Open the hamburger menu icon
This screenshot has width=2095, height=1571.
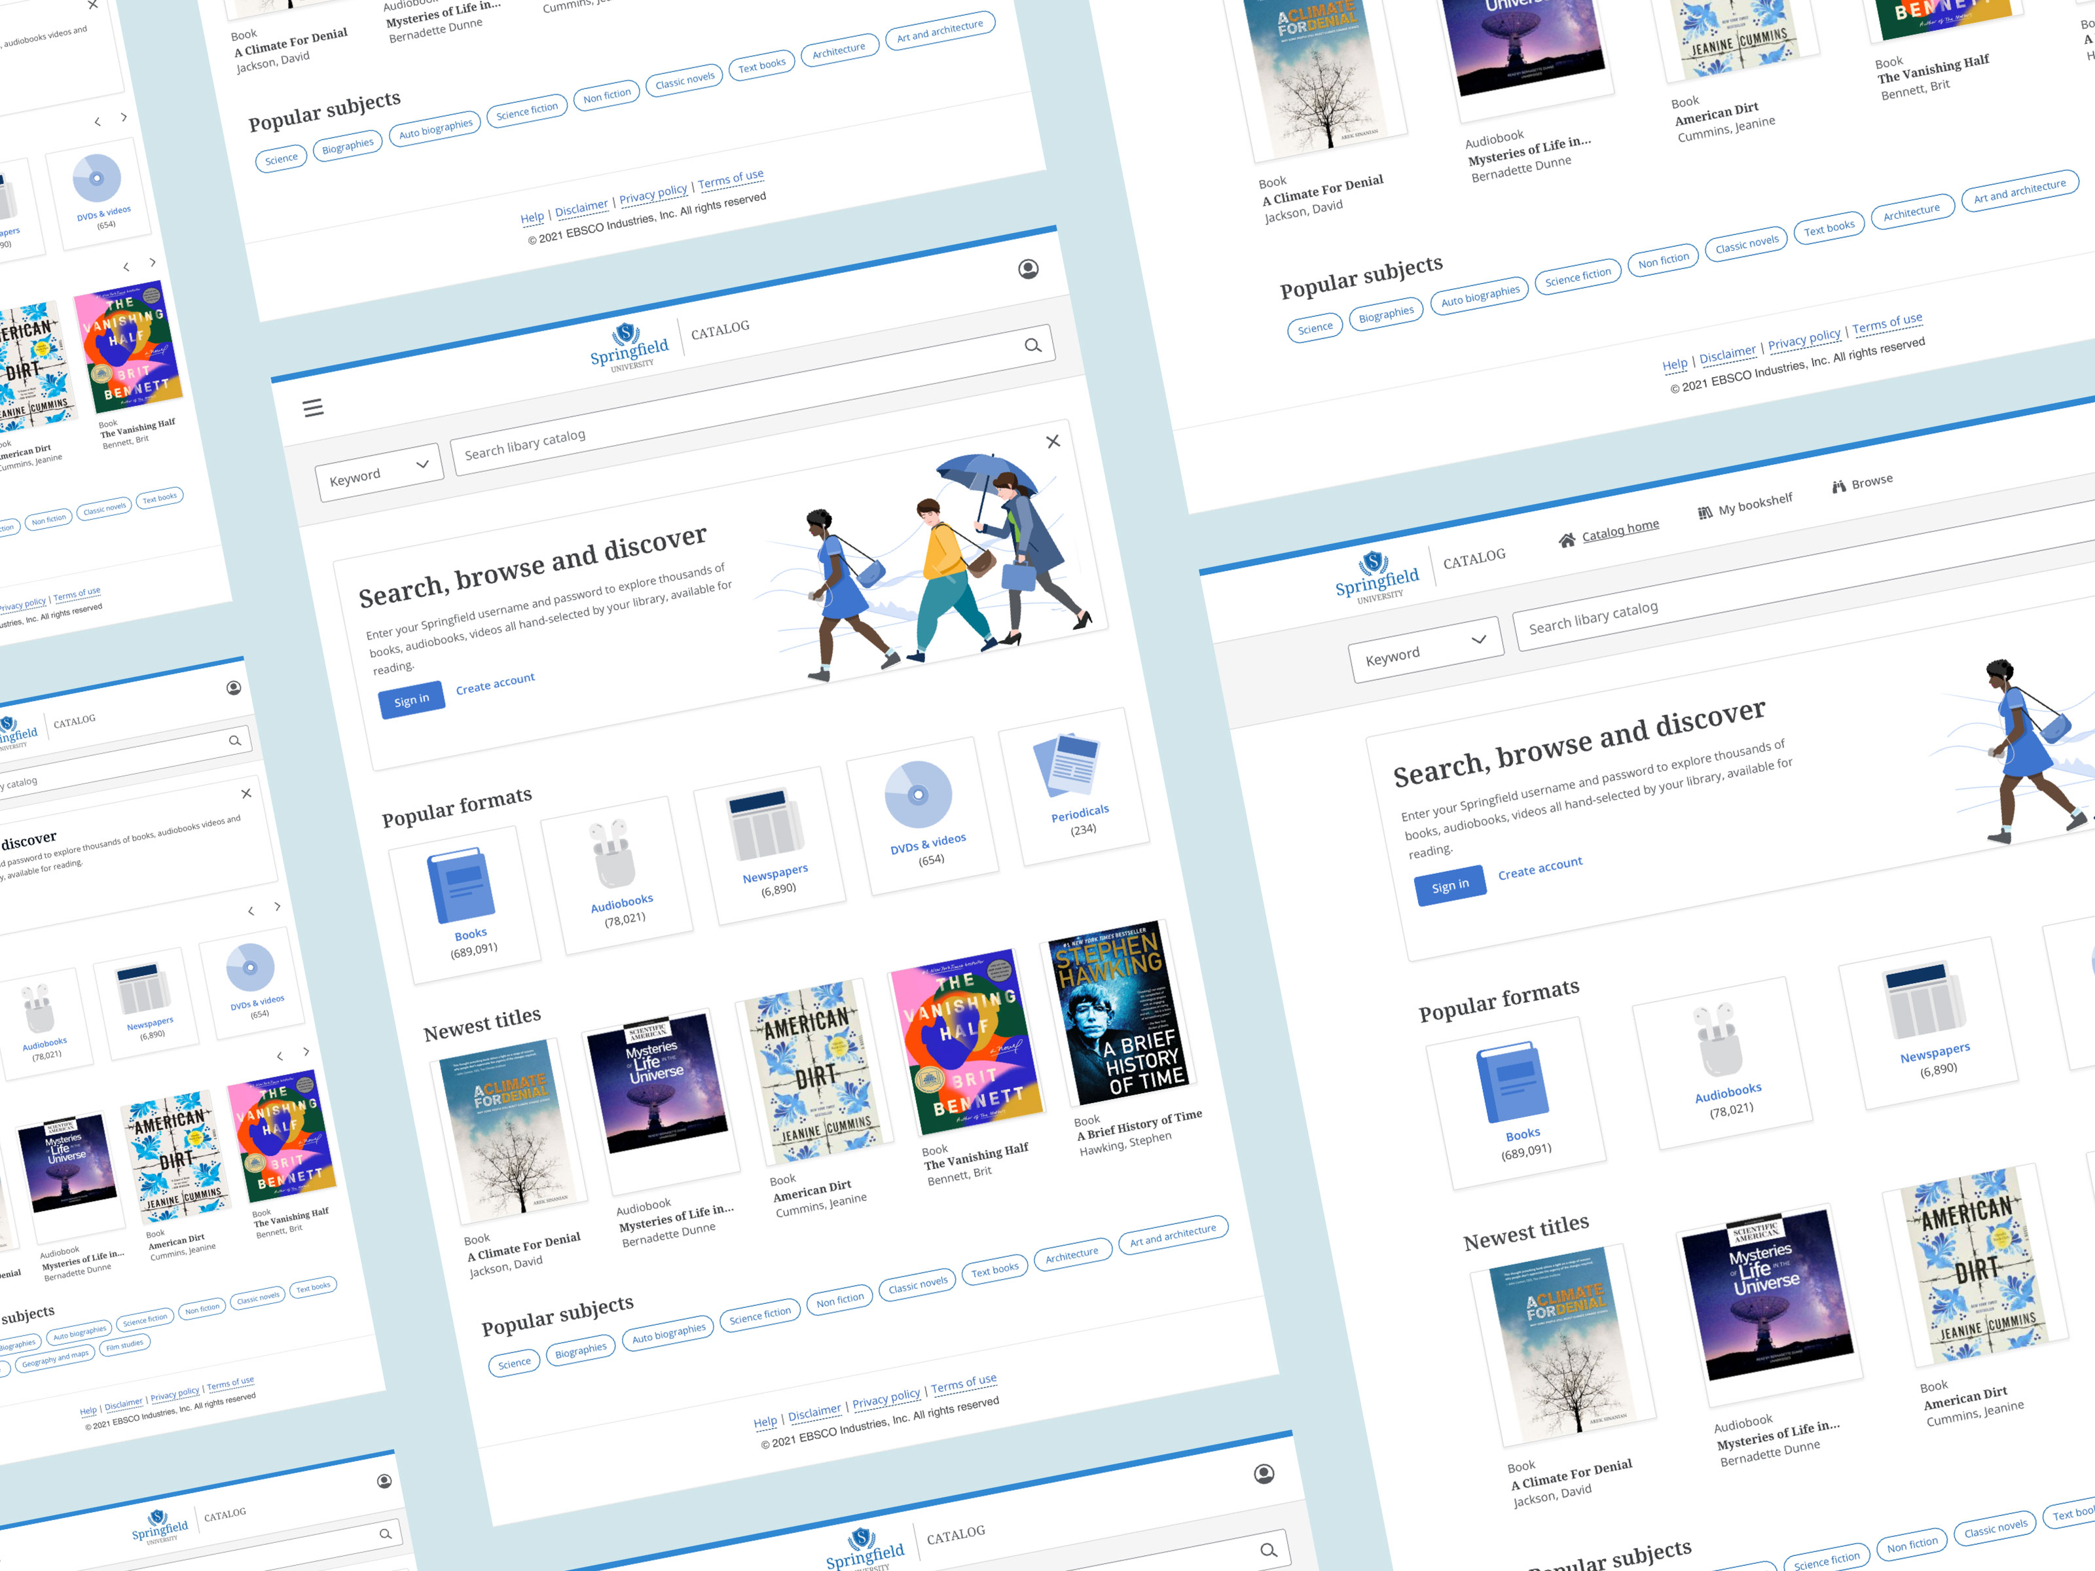click(x=314, y=408)
